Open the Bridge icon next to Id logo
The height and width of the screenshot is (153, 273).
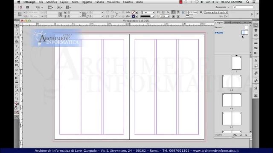coord(27,7)
